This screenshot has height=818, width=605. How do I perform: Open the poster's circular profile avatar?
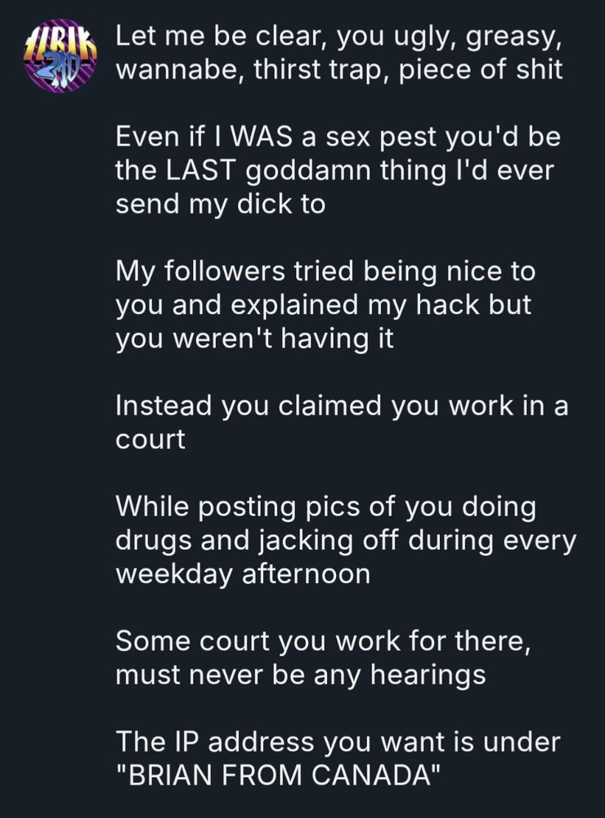click(x=60, y=56)
